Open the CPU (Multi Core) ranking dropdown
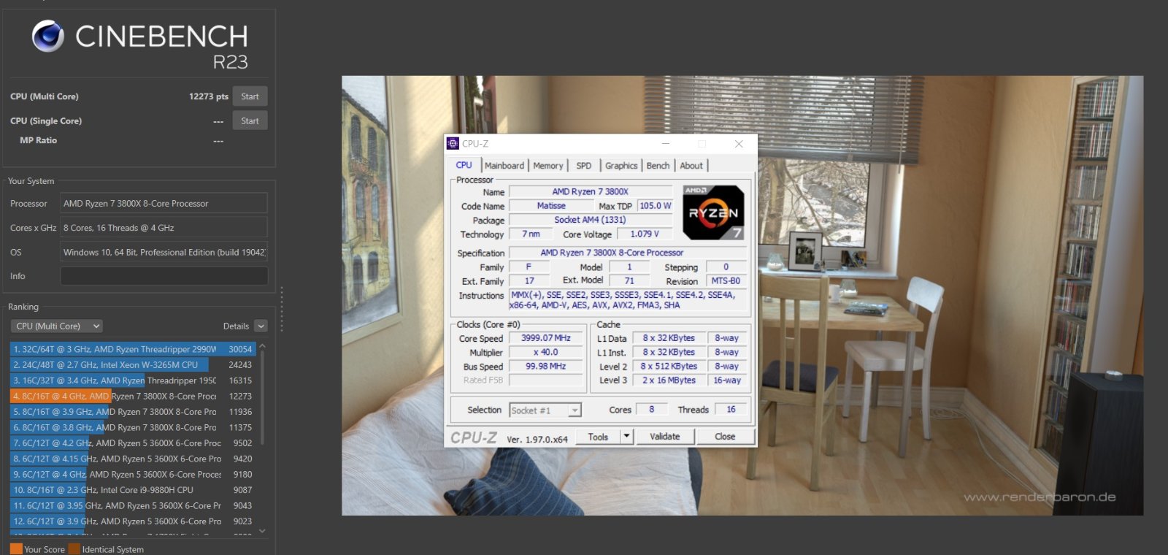The height and width of the screenshot is (555, 1168). point(56,326)
